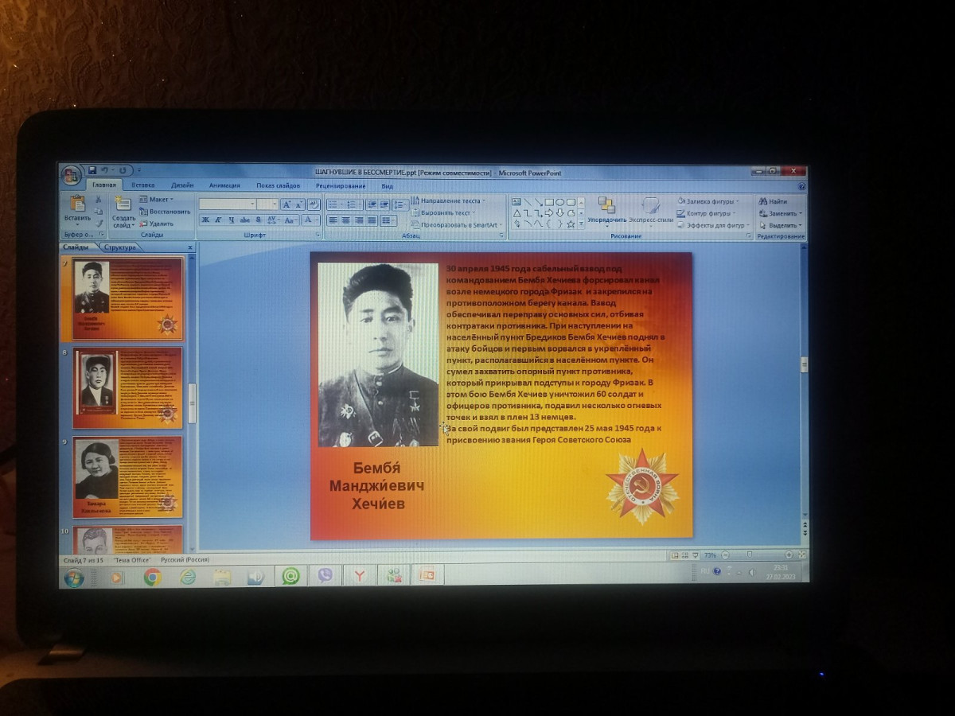Select slide 9 thumbnail in the slides pane
The height and width of the screenshot is (716, 955).
pos(127,477)
